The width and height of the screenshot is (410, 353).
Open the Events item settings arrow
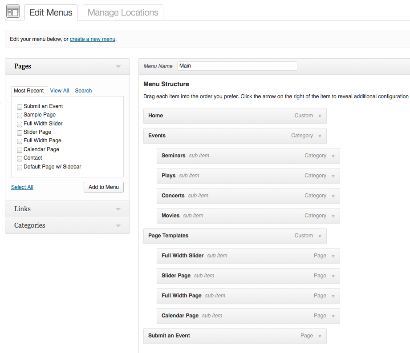click(x=320, y=136)
